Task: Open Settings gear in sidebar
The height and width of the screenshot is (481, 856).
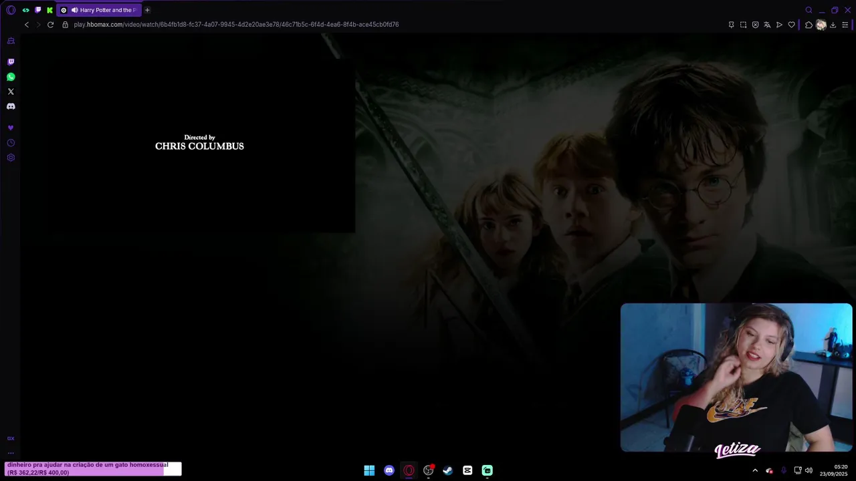Action: tap(11, 158)
